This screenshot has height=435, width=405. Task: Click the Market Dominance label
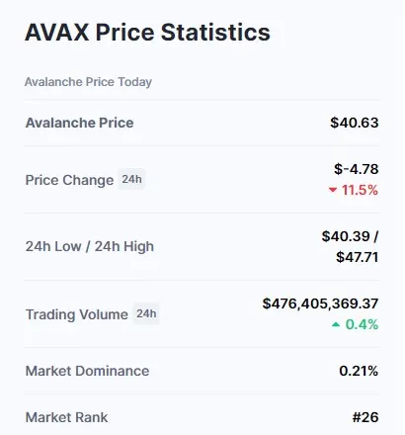click(x=87, y=371)
